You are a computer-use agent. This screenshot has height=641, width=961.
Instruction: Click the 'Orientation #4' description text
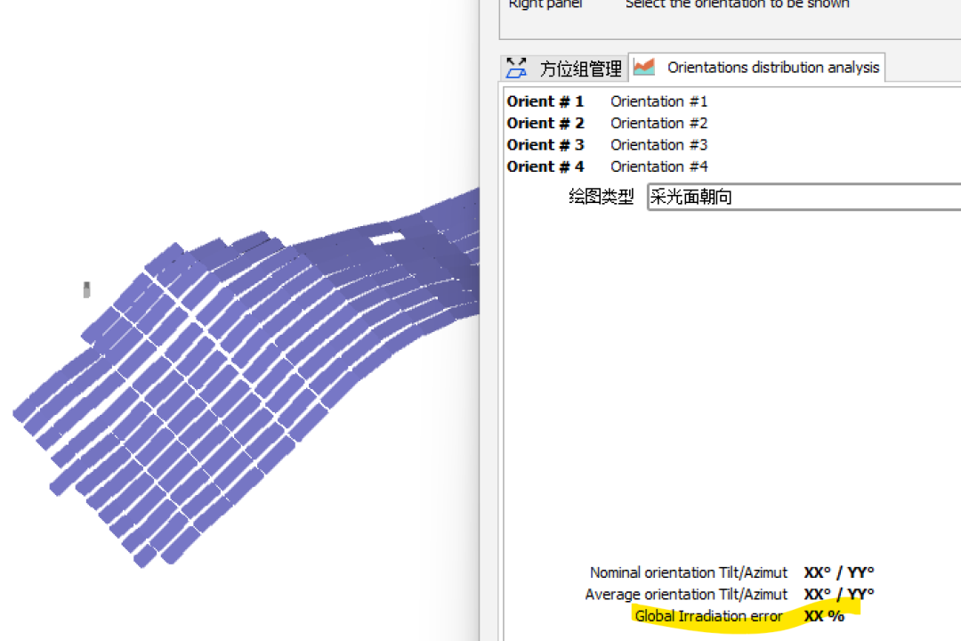coord(658,166)
